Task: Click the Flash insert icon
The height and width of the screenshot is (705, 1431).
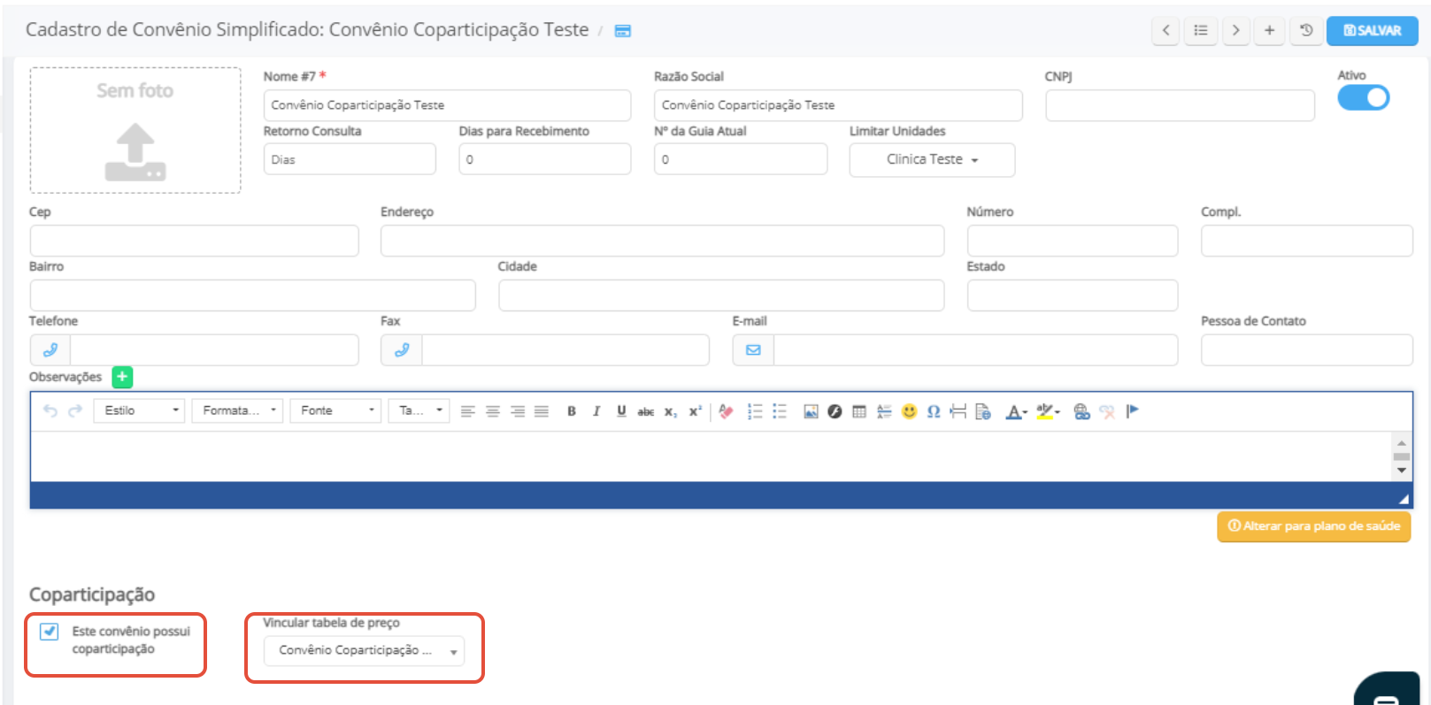Action: [x=835, y=411]
